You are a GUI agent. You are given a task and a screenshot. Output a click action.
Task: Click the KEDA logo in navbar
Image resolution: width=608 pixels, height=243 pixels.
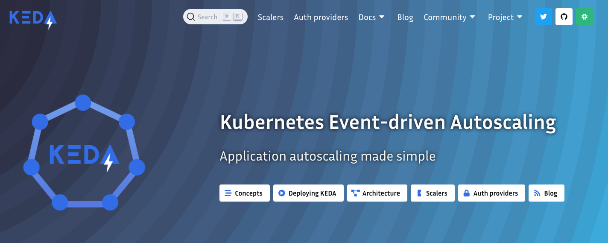33,19
